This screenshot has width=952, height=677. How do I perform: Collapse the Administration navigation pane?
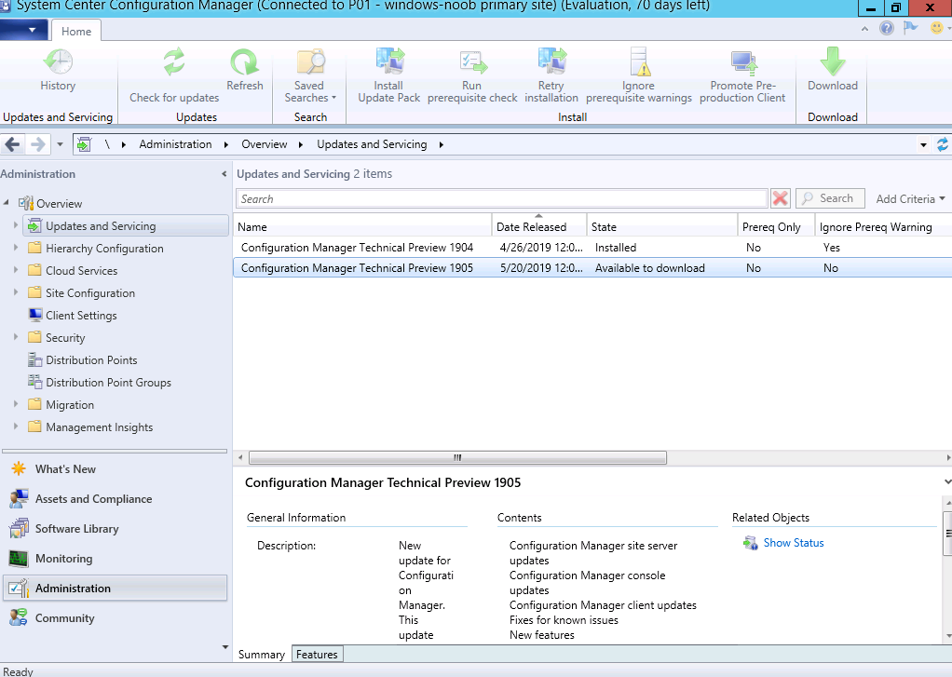224,174
